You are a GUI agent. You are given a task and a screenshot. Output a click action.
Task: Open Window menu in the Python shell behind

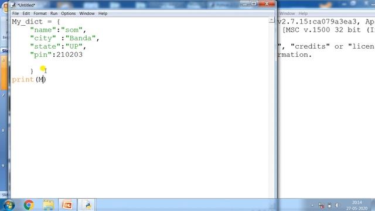(287, 13)
